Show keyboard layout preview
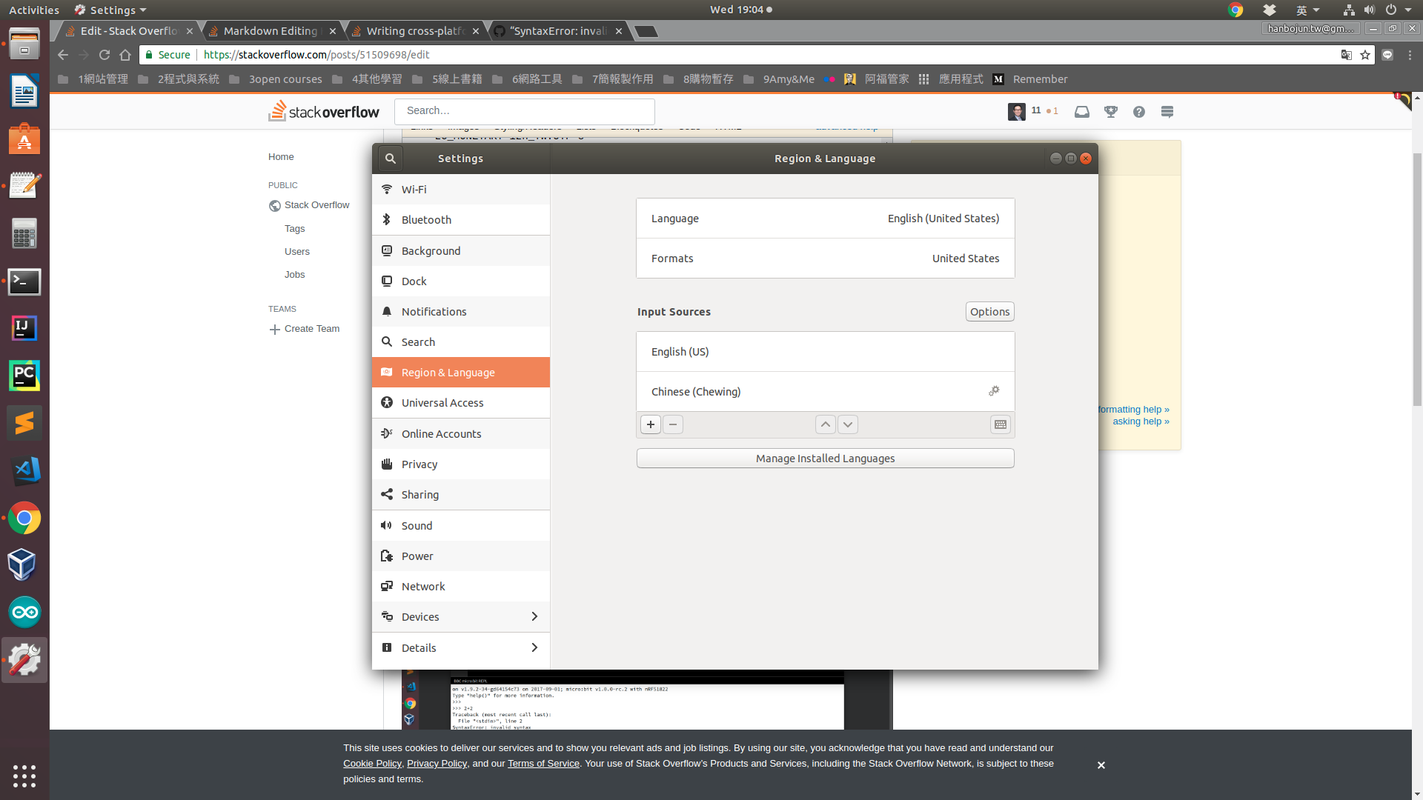The height and width of the screenshot is (800, 1423). coord(1001,424)
